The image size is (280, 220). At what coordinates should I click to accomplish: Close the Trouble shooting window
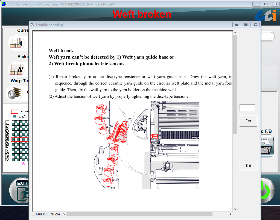[255, 25]
